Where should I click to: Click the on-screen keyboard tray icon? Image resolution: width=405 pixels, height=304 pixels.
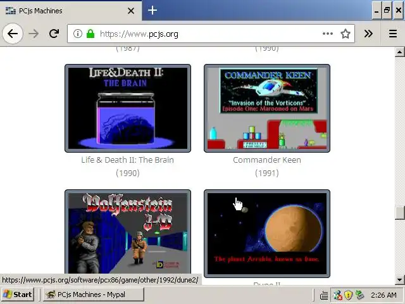point(324,295)
